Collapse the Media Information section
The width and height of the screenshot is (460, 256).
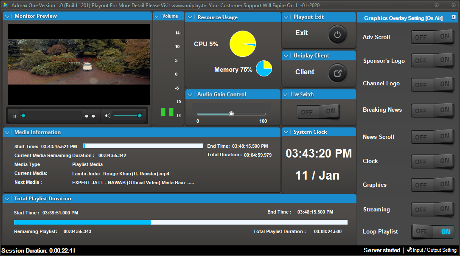click(x=7, y=132)
